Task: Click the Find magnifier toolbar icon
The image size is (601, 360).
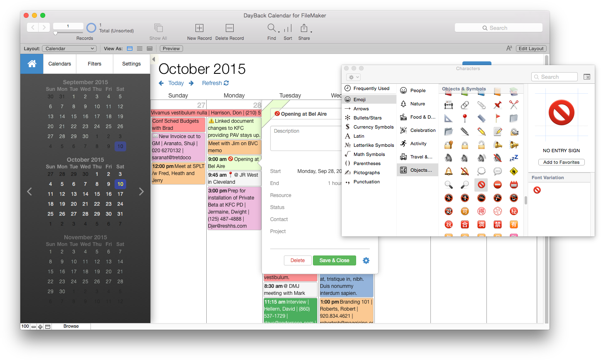Action: click(271, 28)
